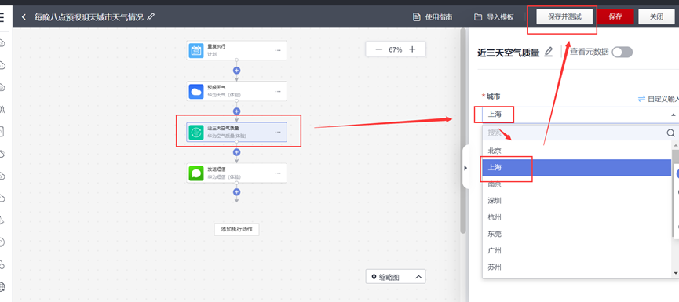Open the 城市 dropdown showing 上海

point(580,115)
